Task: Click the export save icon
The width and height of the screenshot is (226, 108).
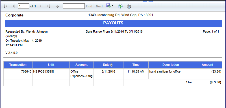Action: pyautogui.click(x=108, y=6)
